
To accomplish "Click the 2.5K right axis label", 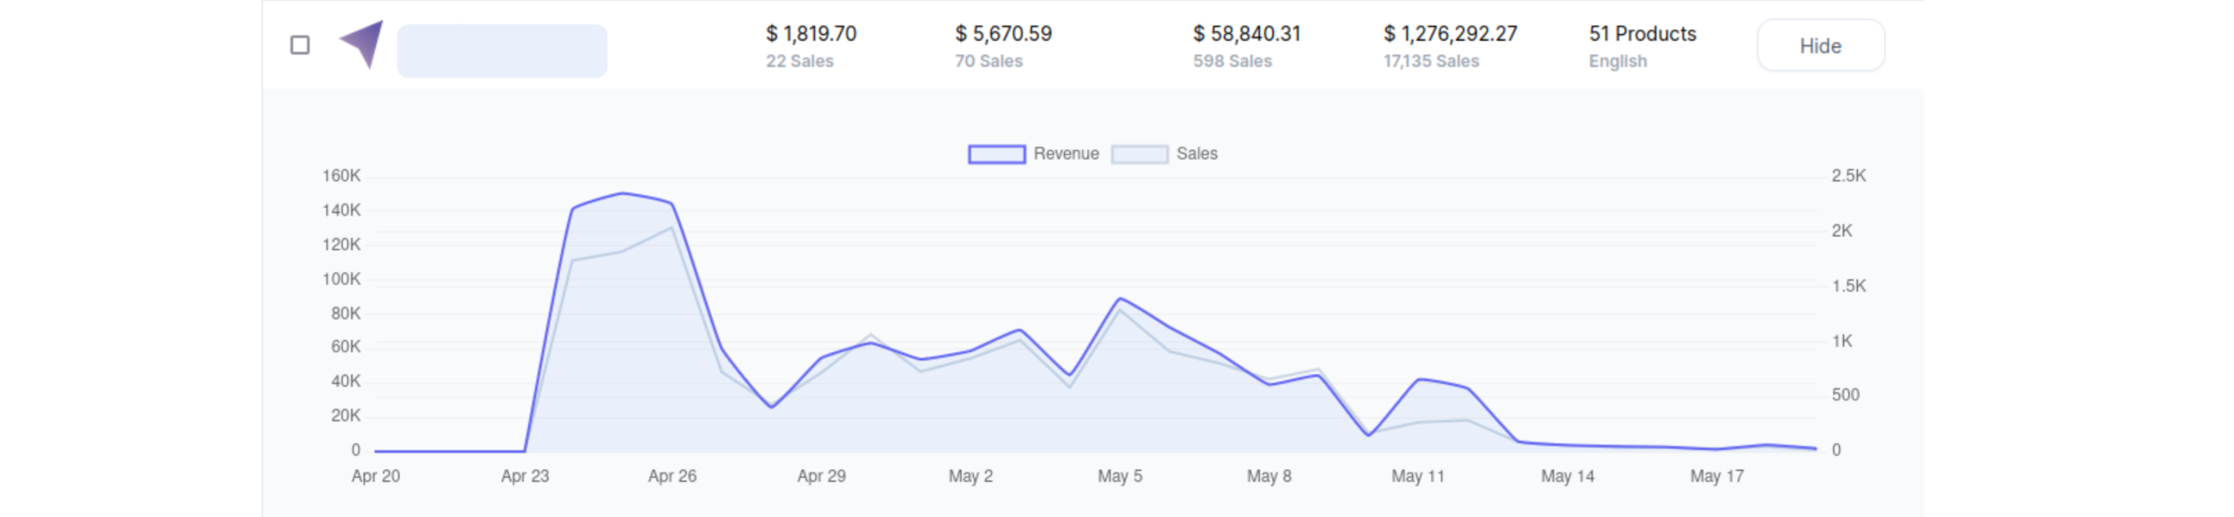I will pyautogui.click(x=1847, y=176).
